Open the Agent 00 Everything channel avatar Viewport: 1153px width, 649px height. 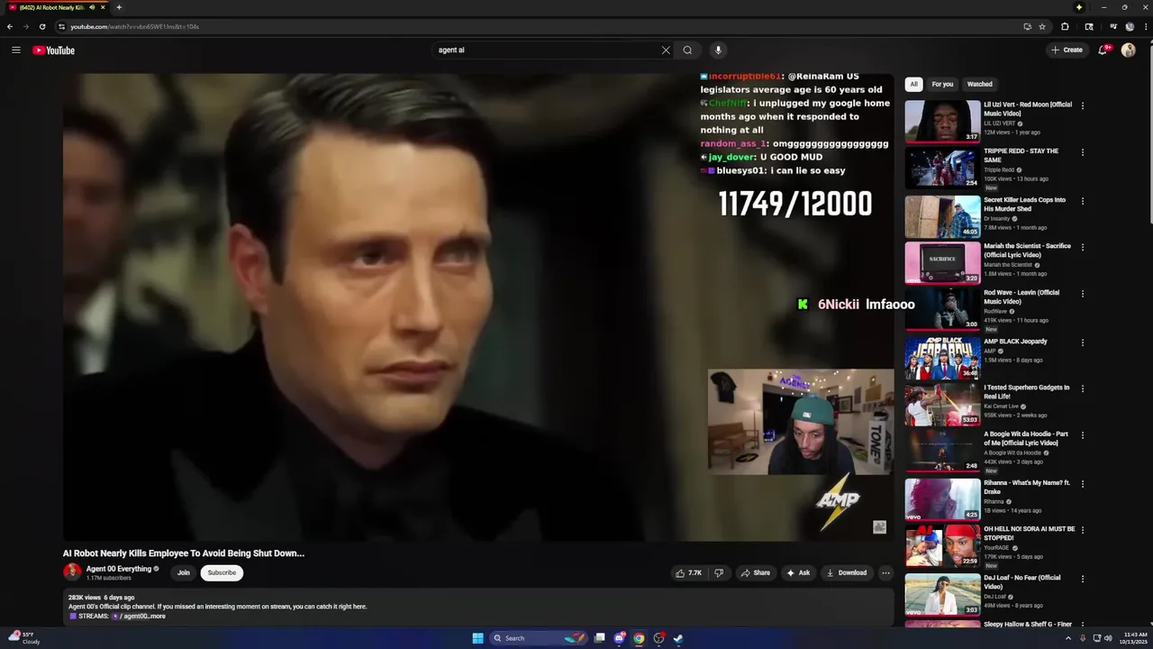pos(72,571)
